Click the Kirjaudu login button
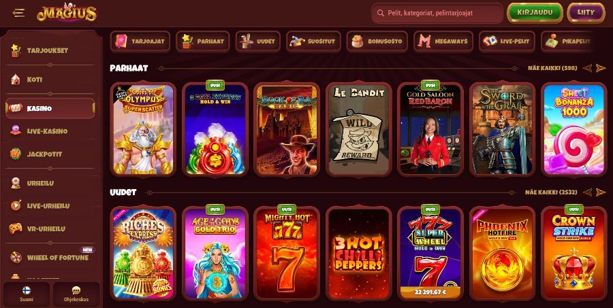 535,13
